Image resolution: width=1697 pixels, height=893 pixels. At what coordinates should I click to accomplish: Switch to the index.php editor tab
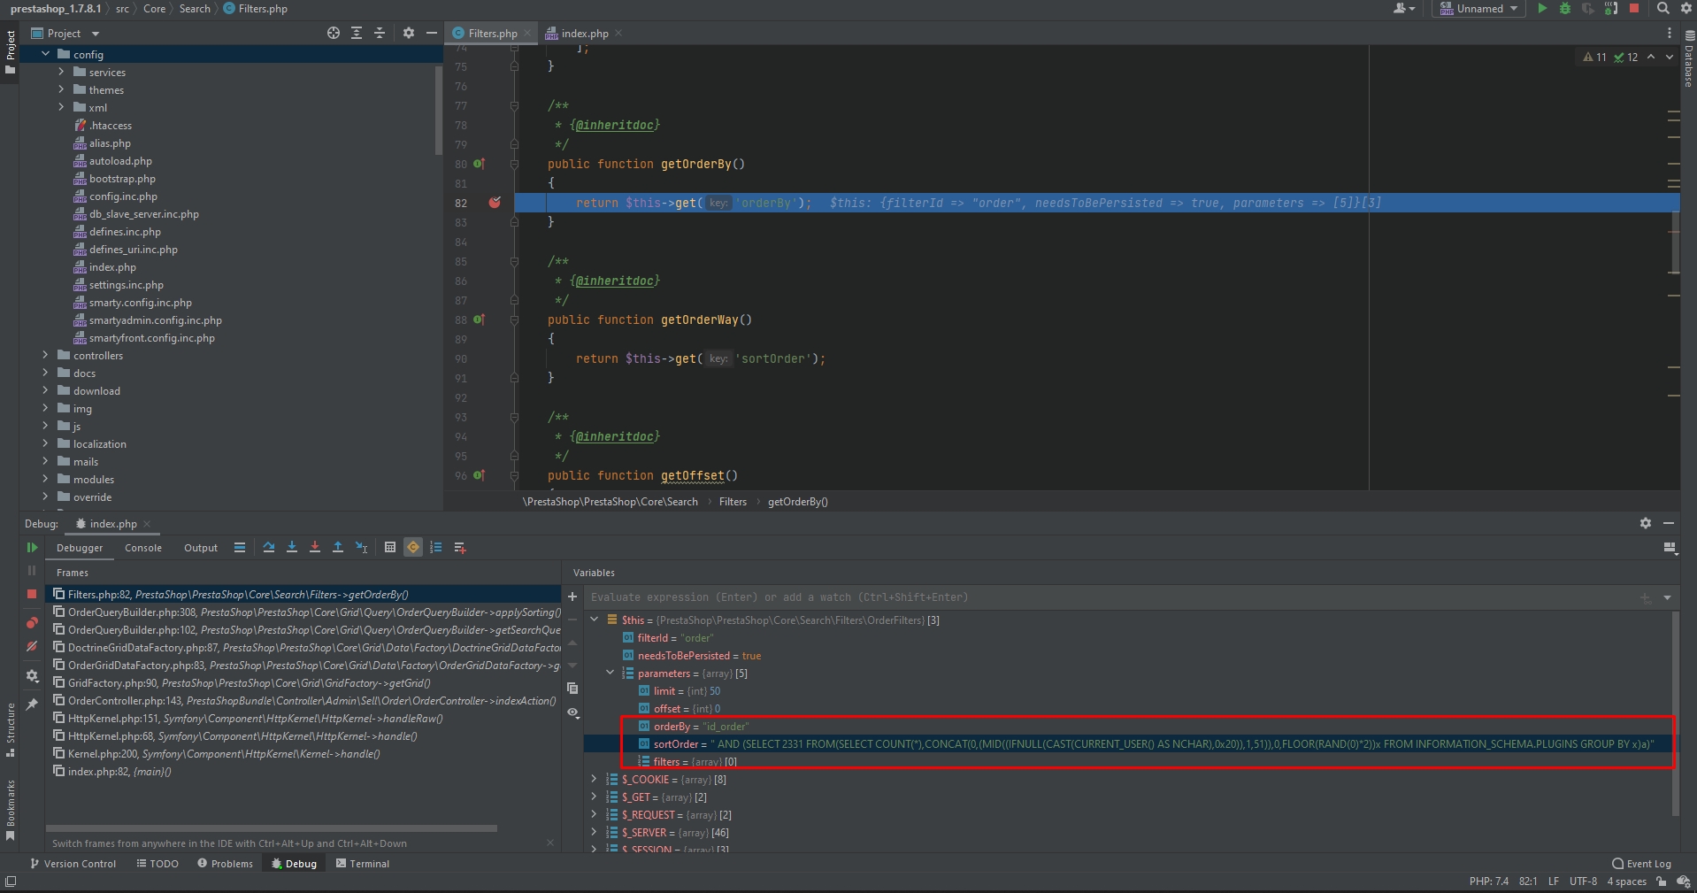click(x=584, y=33)
